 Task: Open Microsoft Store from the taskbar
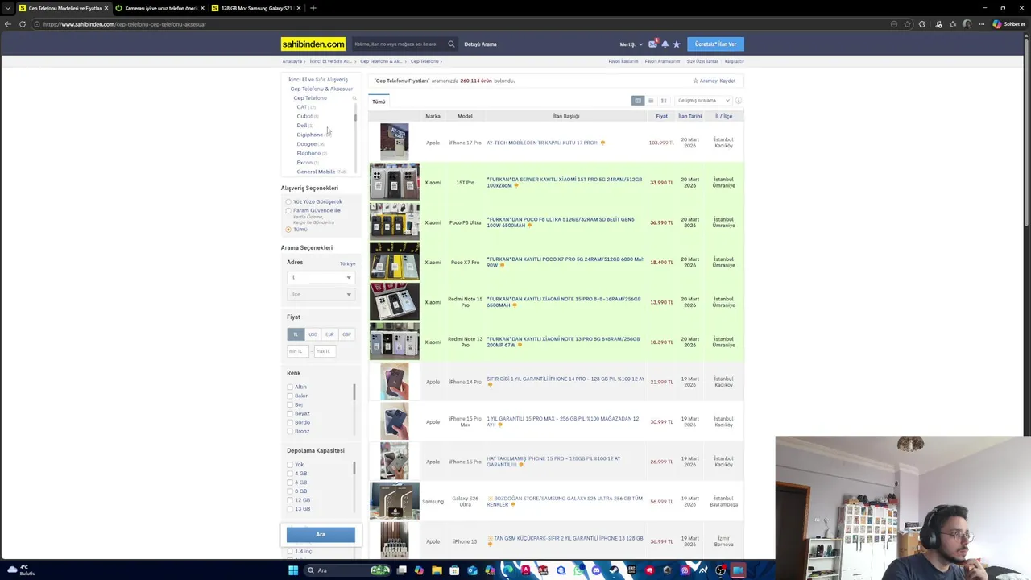pos(454,570)
